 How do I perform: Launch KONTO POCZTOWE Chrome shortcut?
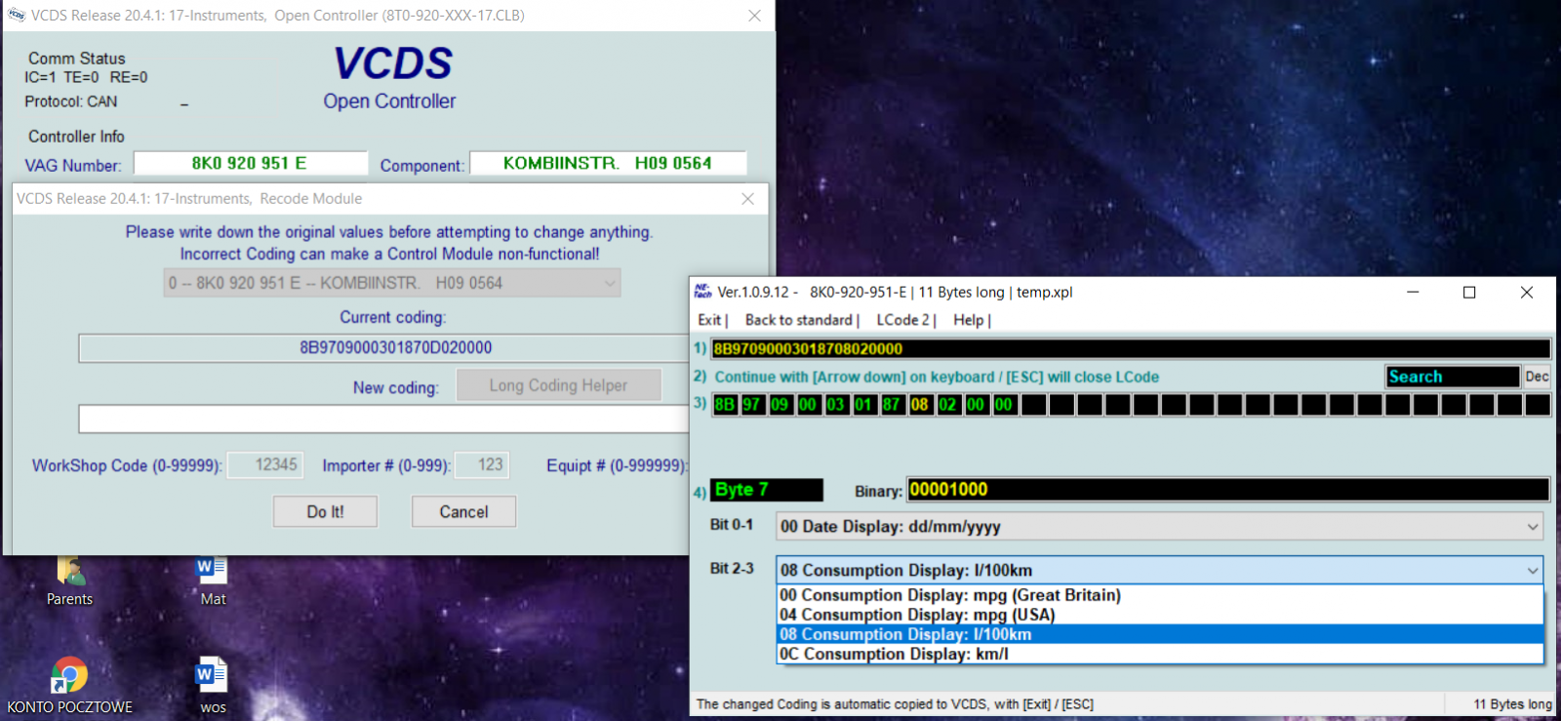coord(69,686)
